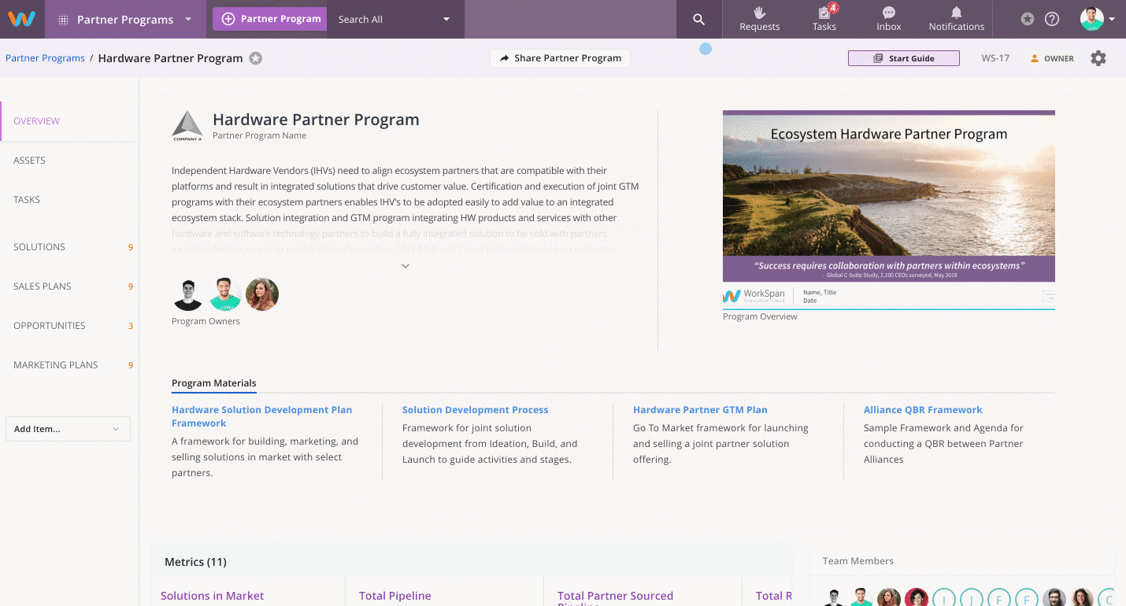1126x606 pixels.
Task: Open the Search All scope dropdown
Action: point(394,20)
